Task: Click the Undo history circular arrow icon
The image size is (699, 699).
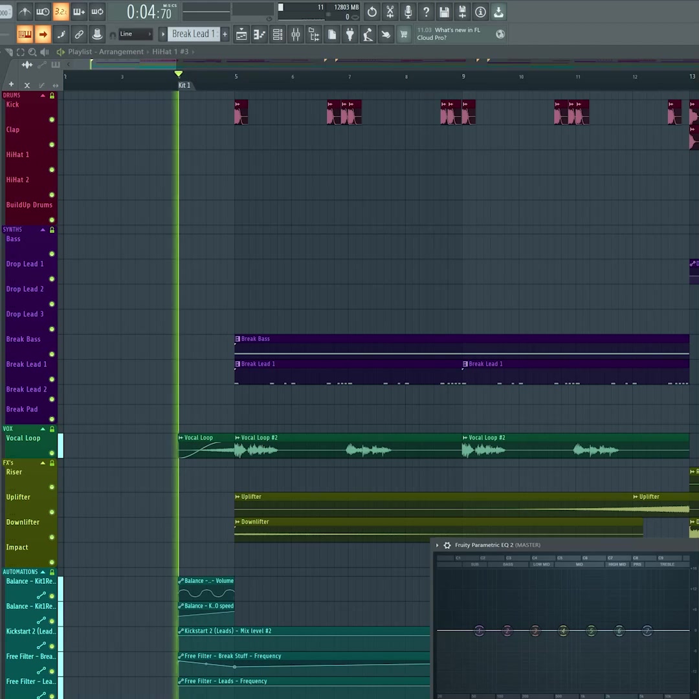Action: tap(372, 12)
